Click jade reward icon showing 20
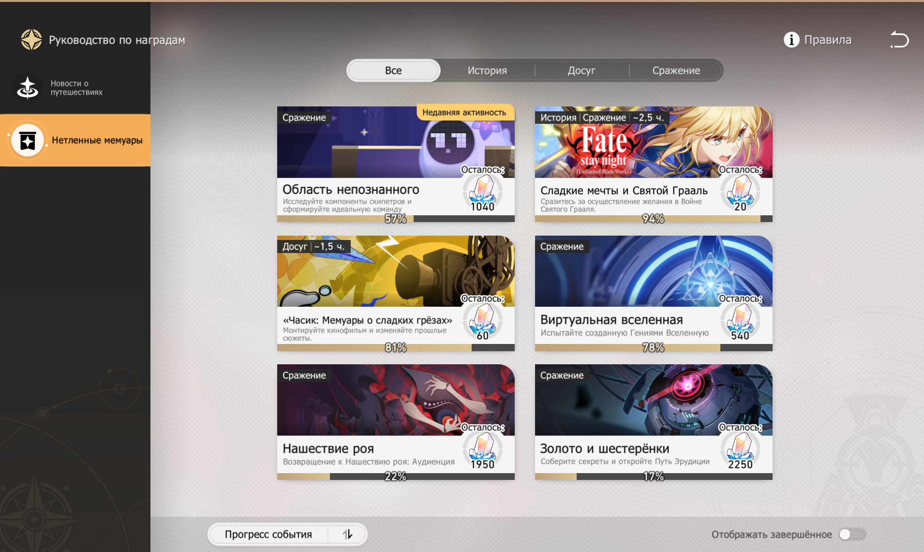 click(741, 194)
